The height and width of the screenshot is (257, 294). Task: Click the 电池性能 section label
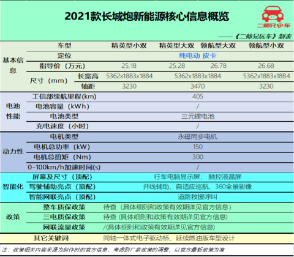(13, 111)
